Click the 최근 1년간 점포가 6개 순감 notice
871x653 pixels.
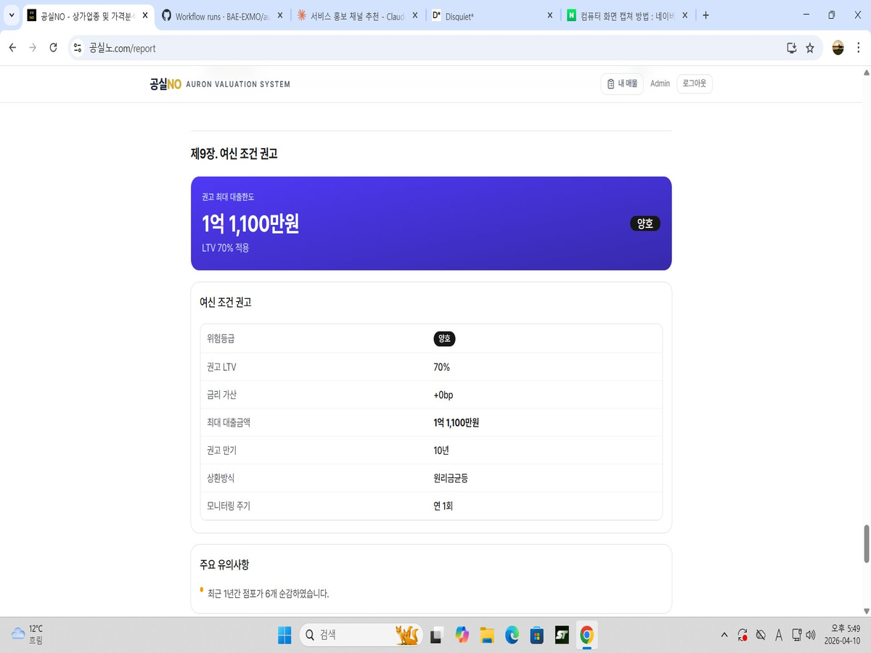pos(268,594)
